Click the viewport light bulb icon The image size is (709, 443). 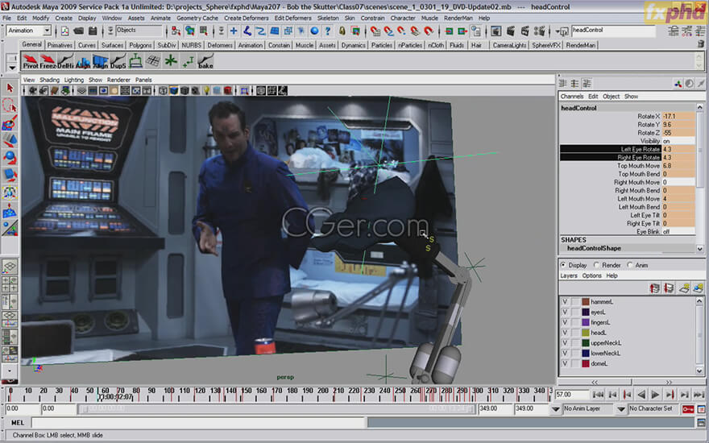(x=206, y=90)
